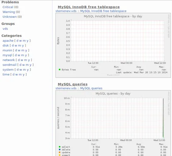Open the vds group
The height and width of the screenshot is (156, 172).
tap(5, 29)
